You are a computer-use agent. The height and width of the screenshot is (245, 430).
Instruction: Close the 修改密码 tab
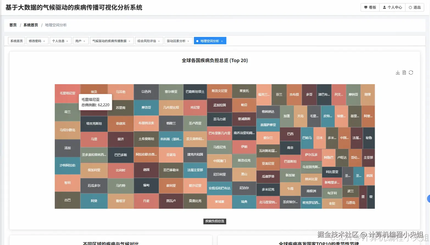click(44, 40)
